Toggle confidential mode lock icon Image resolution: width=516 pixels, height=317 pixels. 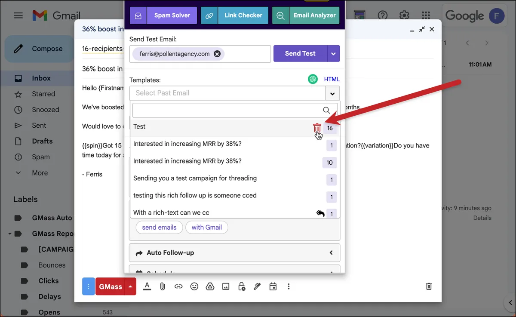[x=242, y=286]
